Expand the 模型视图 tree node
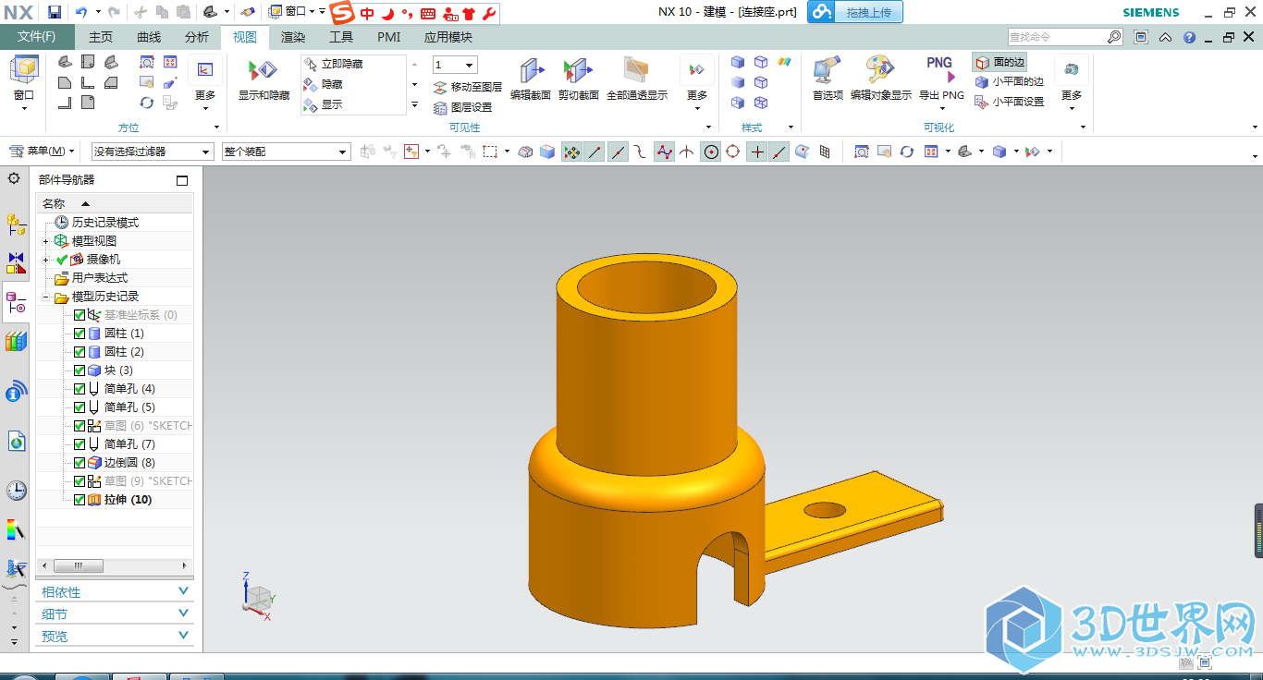 tap(45, 241)
